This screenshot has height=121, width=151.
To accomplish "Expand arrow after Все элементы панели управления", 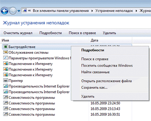I will pos(92,11).
